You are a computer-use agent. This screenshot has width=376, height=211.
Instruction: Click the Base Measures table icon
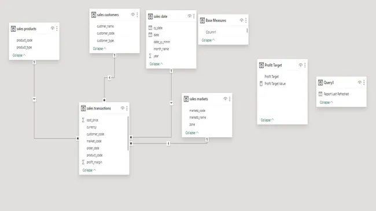coord(202,21)
